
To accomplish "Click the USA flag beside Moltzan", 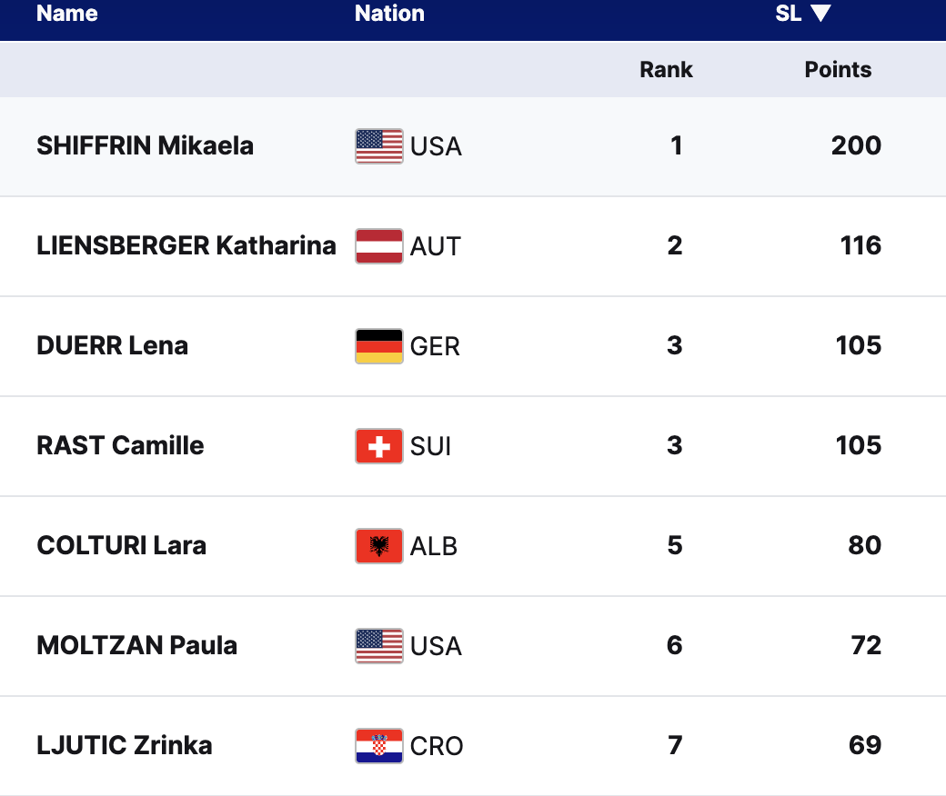I will [x=378, y=646].
